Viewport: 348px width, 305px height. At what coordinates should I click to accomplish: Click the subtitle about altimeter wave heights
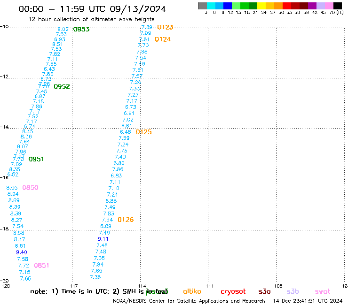(92, 19)
